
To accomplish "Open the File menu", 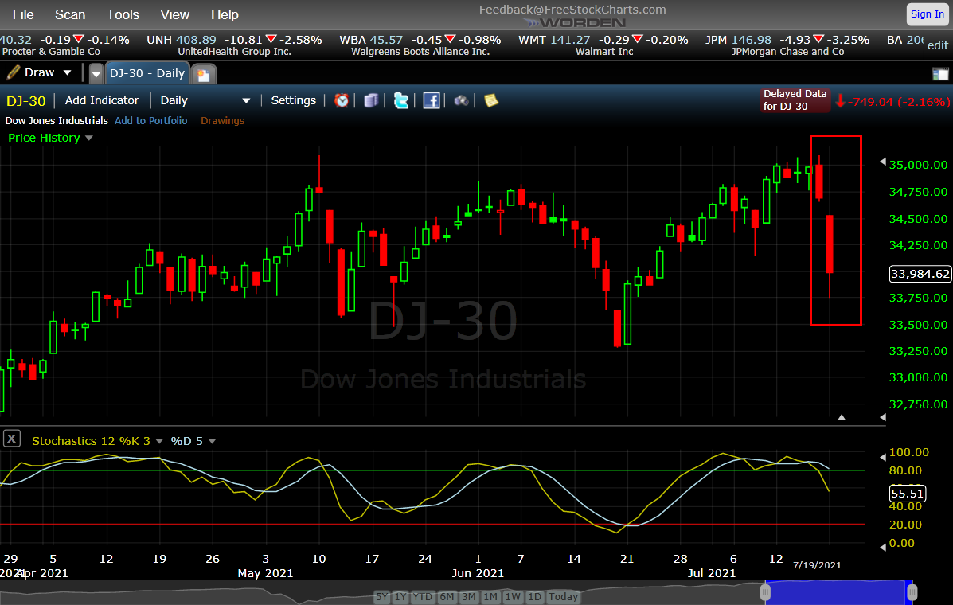I will point(23,14).
